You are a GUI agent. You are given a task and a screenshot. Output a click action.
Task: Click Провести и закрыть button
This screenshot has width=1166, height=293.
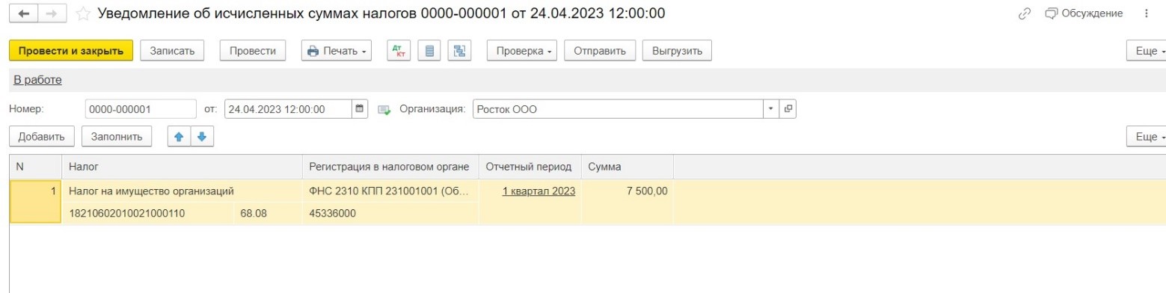tap(71, 51)
